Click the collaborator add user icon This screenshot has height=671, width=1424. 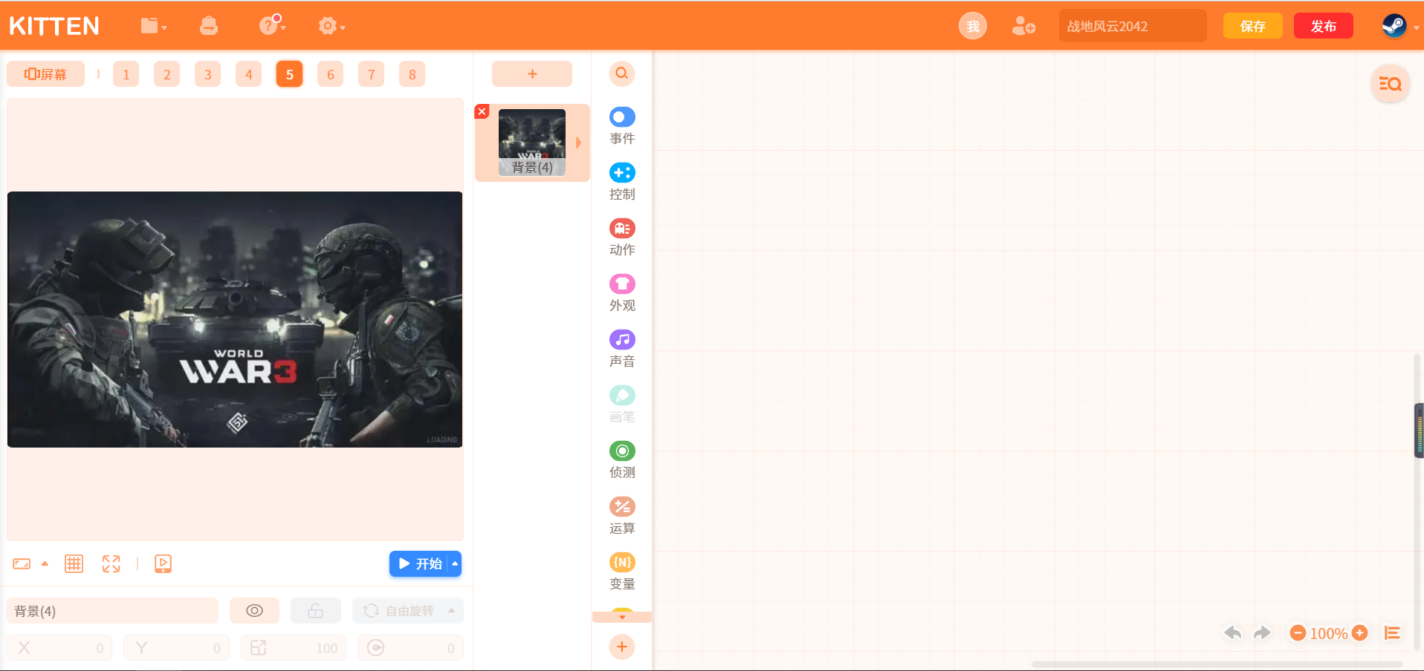coord(1023,26)
